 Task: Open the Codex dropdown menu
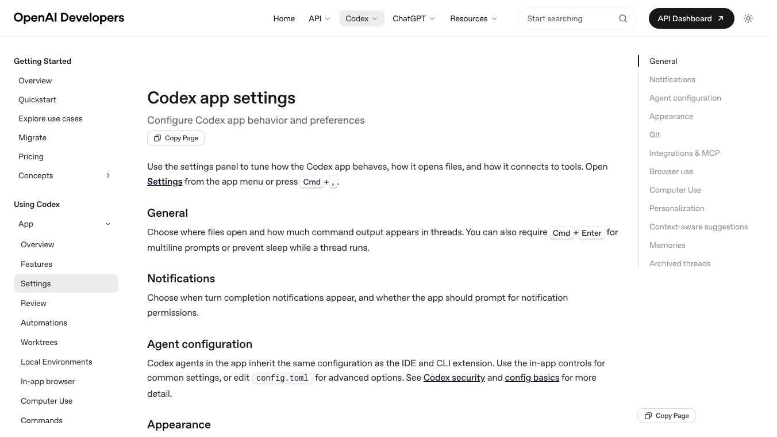pyautogui.click(x=361, y=18)
